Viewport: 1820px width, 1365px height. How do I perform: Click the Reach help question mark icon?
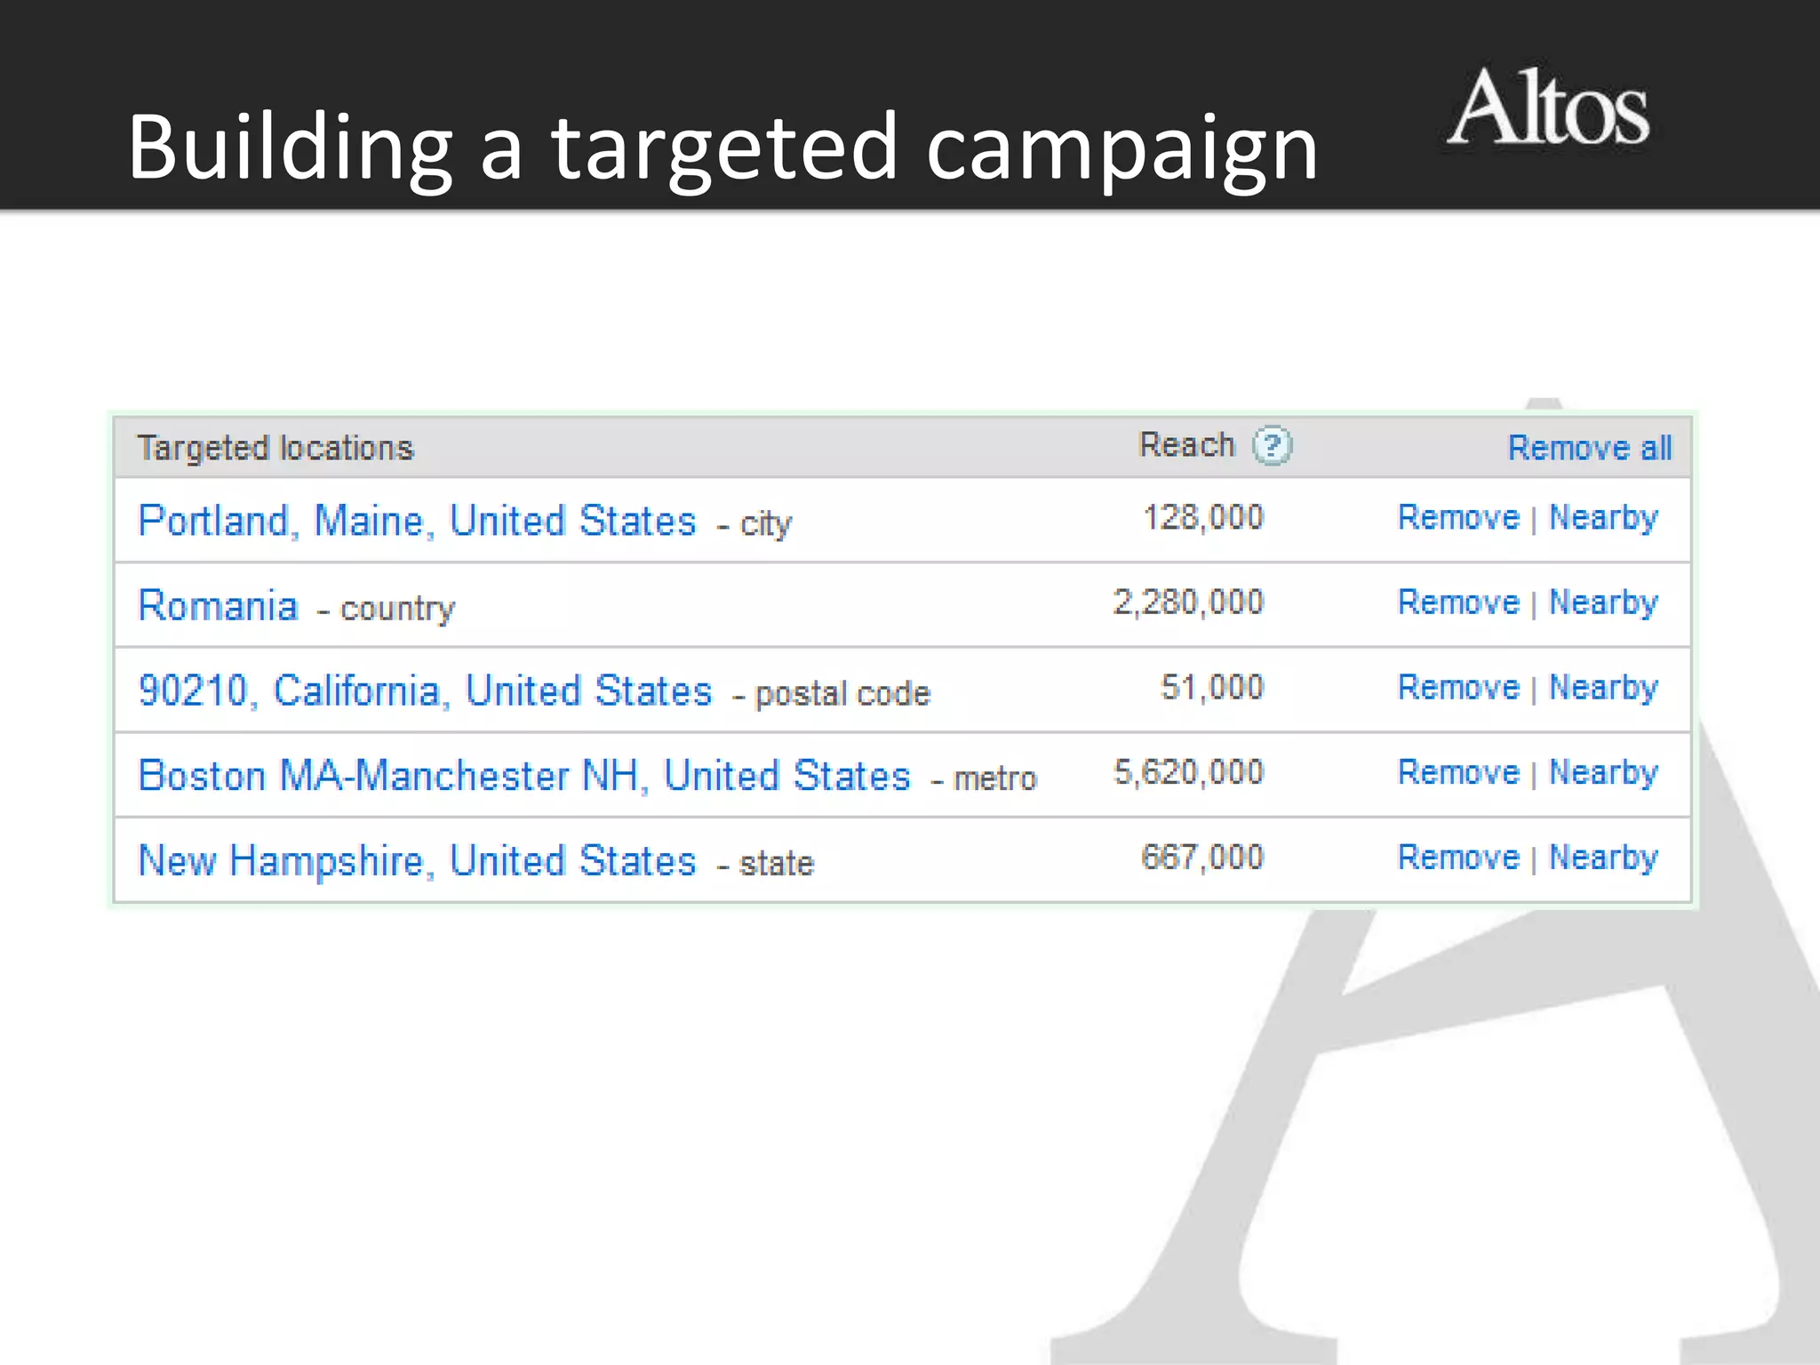coord(1272,446)
